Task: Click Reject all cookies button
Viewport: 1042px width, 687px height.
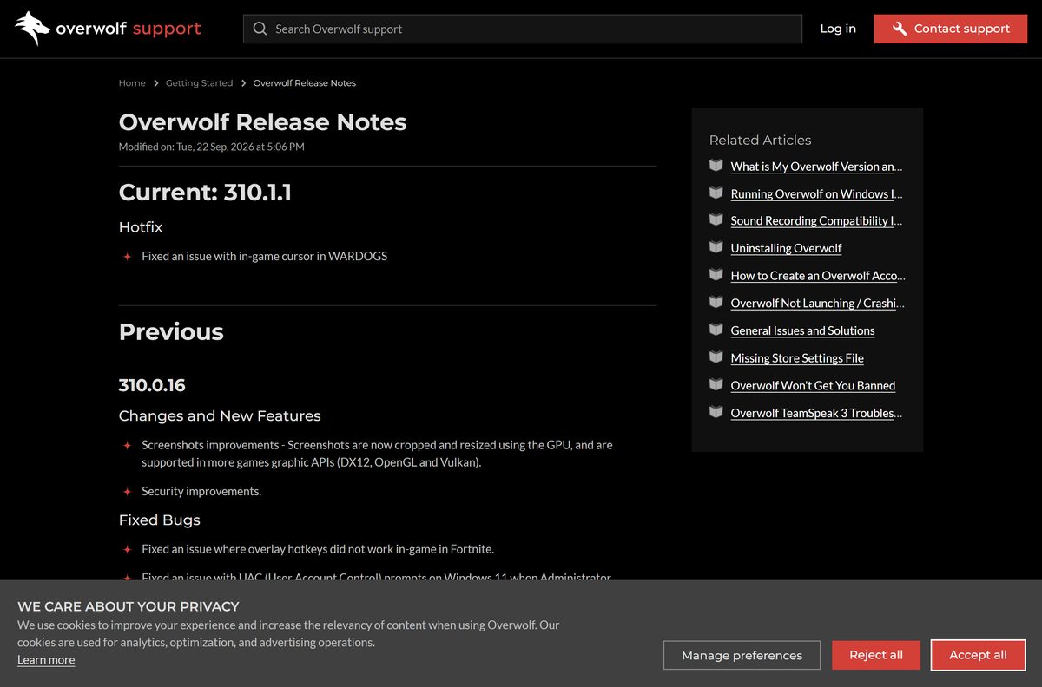Action: [x=876, y=655]
